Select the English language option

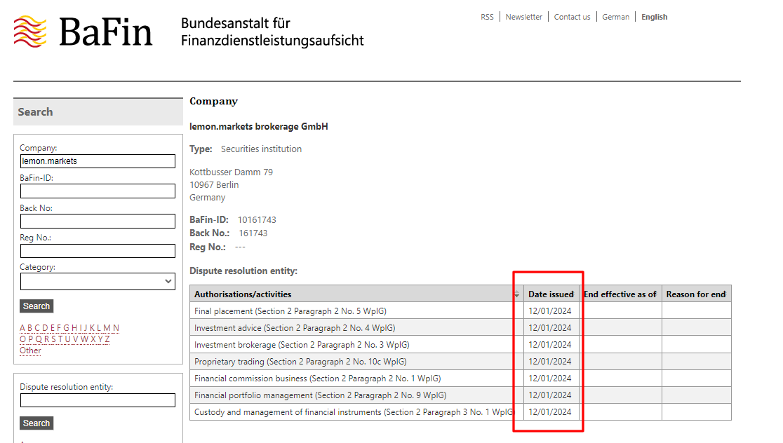[654, 16]
